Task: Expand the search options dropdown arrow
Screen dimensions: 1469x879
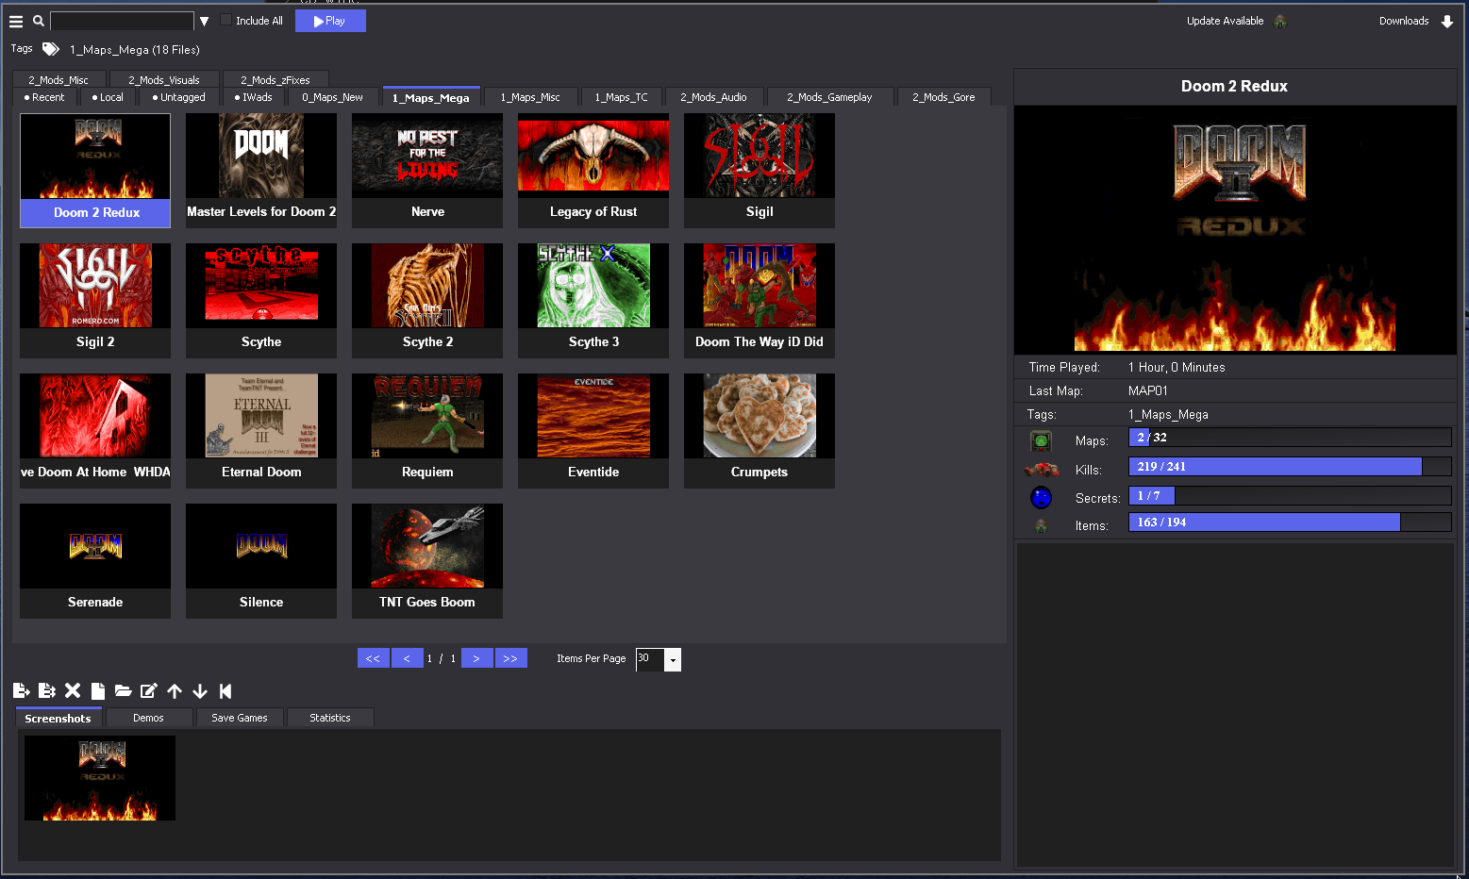Action: pyautogui.click(x=204, y=21)
